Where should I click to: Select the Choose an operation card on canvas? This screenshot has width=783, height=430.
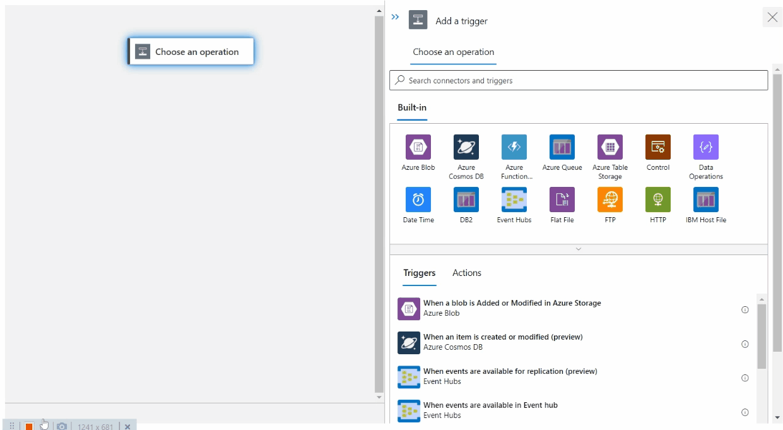click(191, 52)
